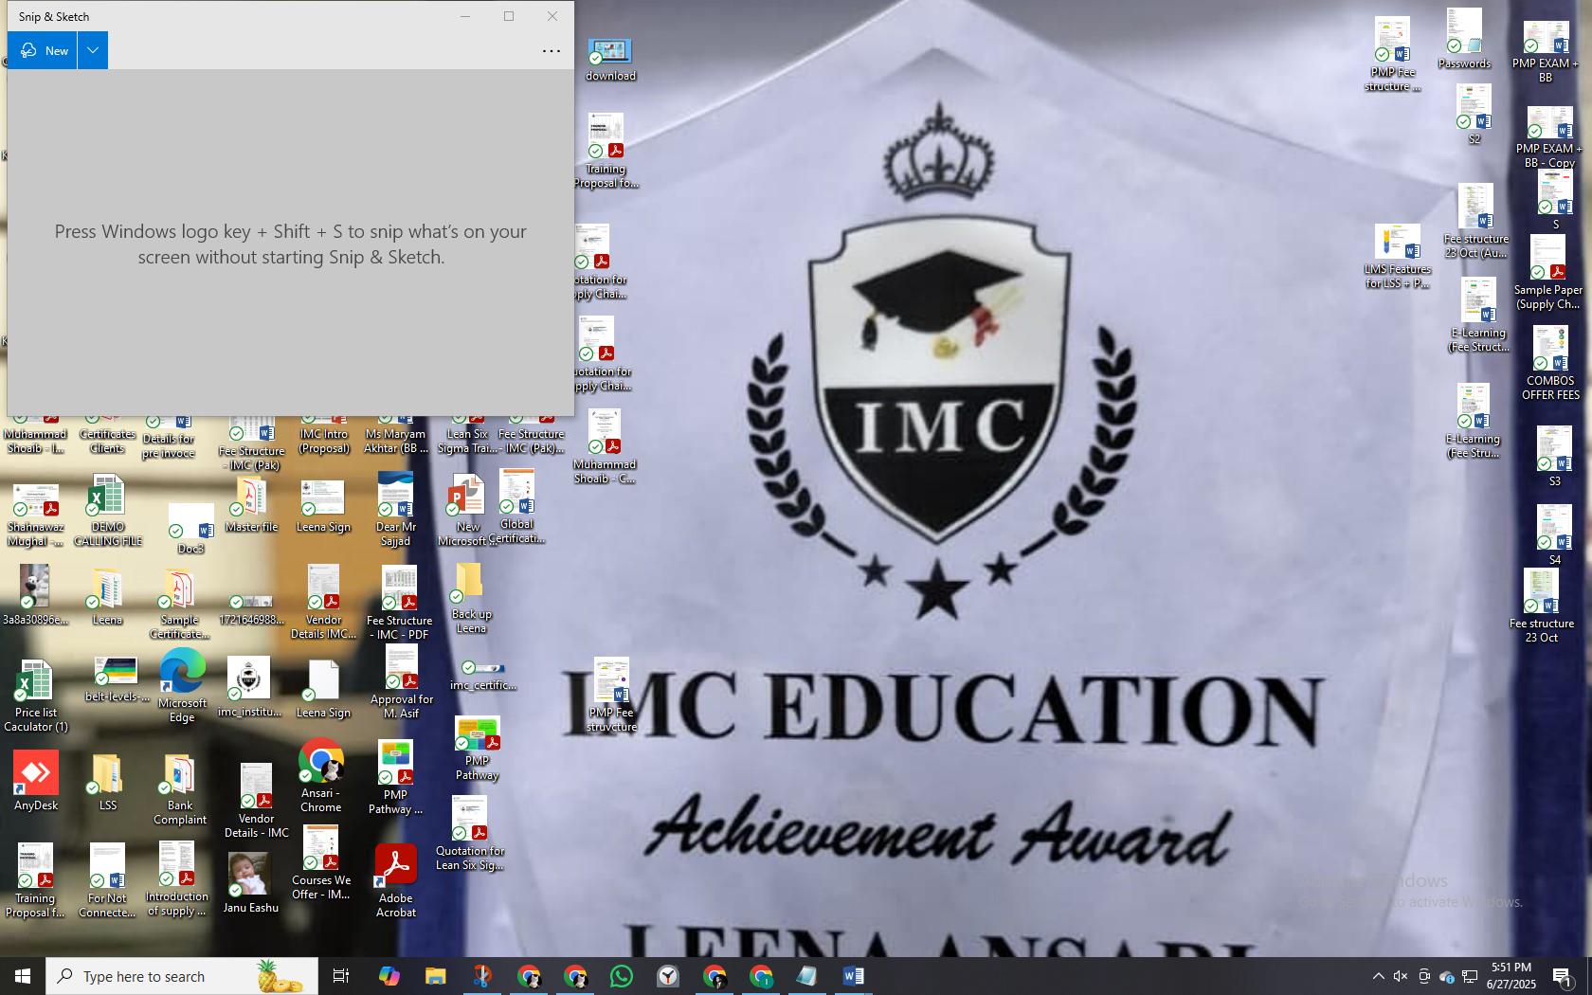Toggle muted volume icon in tray
Image resolution: width=1592 pixels, height=995 pixels.
click(x=1401, y=976)
